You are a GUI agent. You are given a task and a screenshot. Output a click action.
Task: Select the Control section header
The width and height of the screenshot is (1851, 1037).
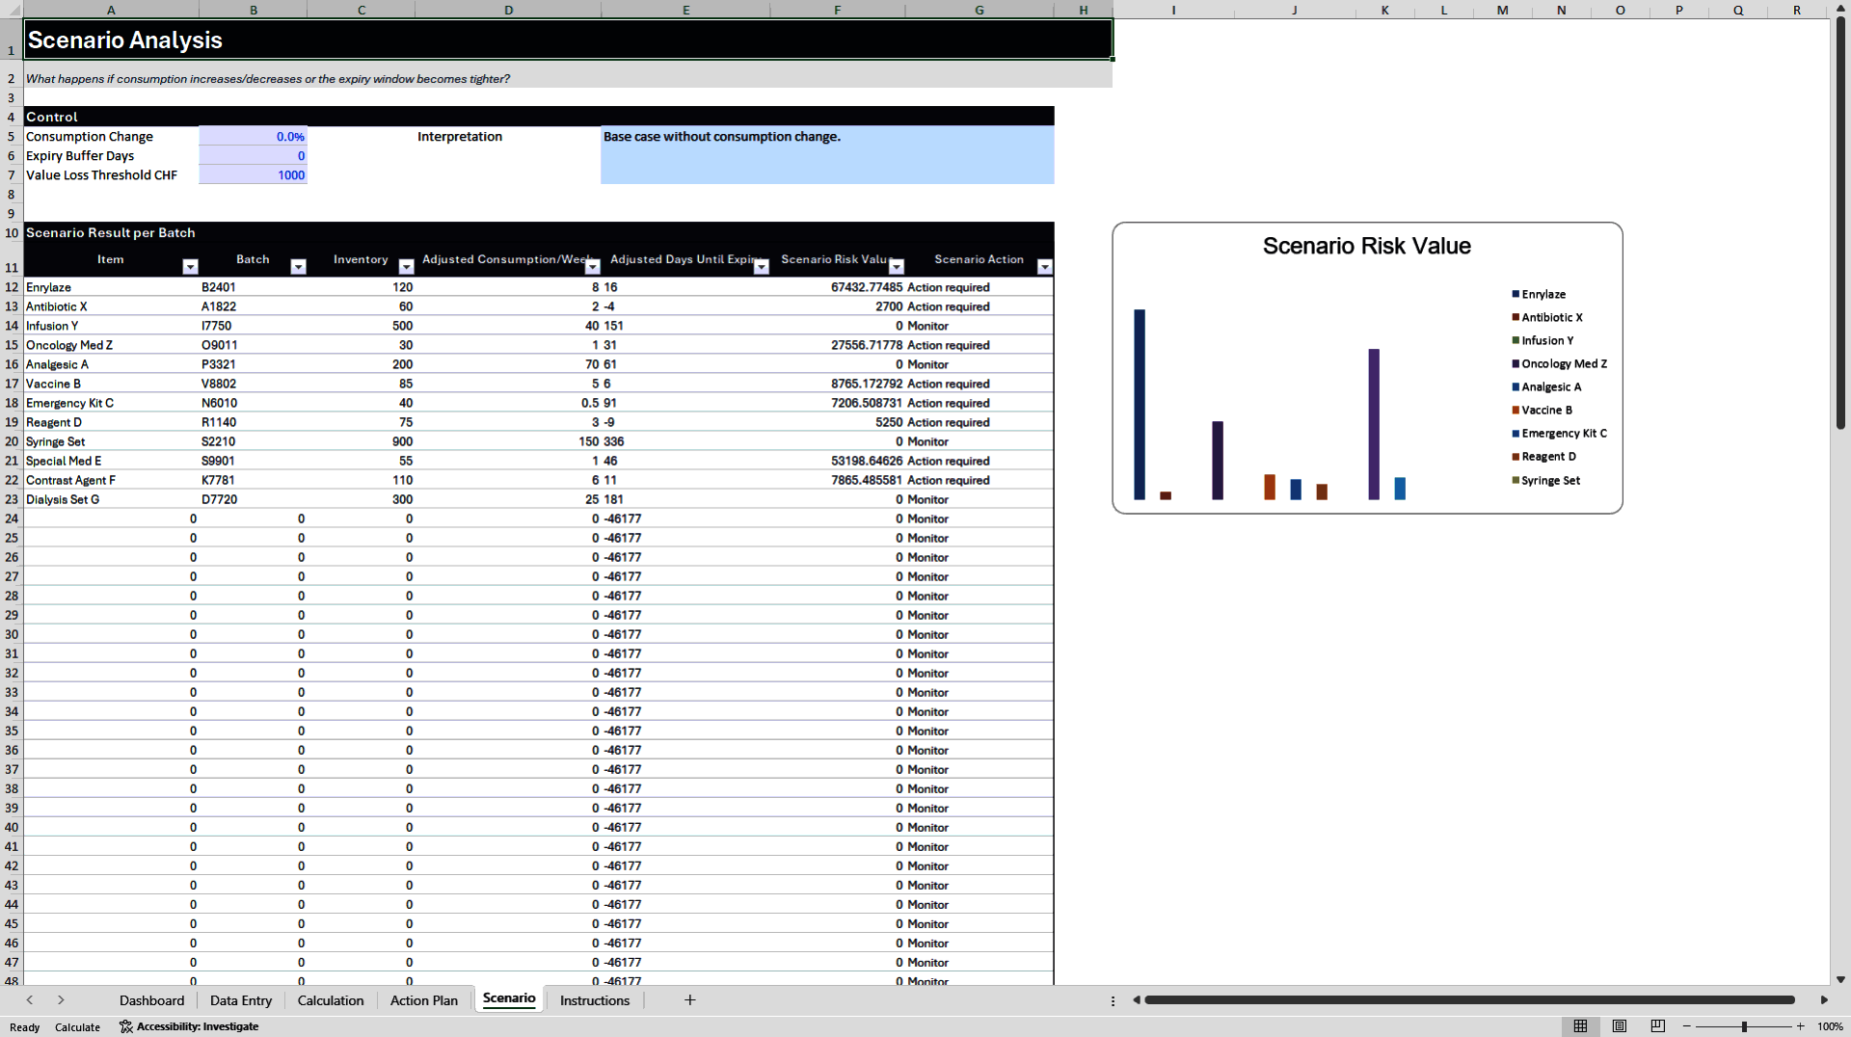(x=539, y=117)
